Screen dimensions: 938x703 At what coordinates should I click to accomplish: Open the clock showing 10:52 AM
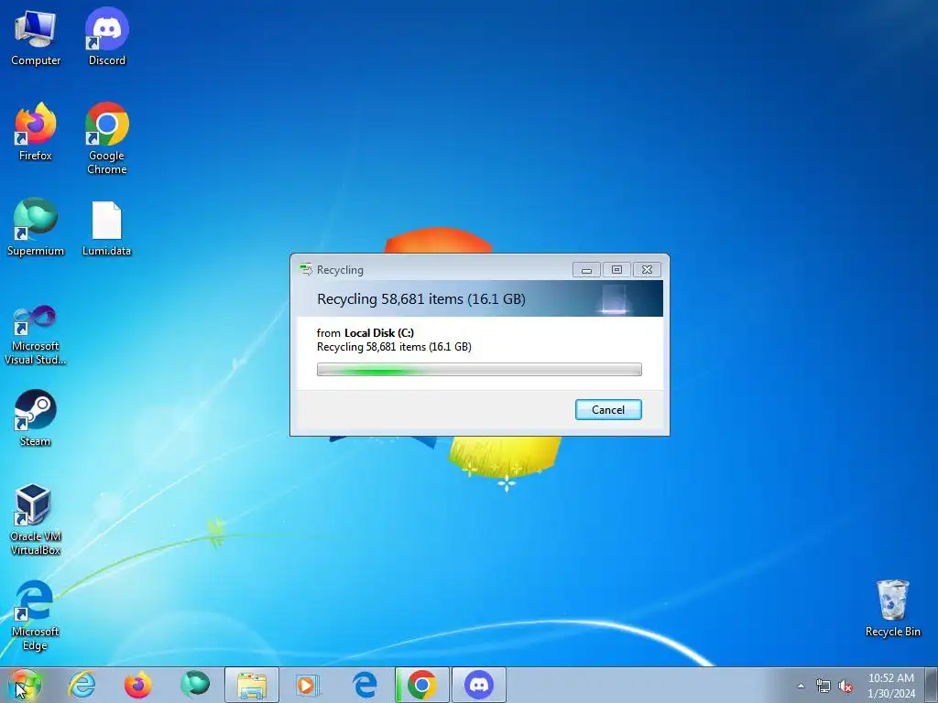[890, 686]
